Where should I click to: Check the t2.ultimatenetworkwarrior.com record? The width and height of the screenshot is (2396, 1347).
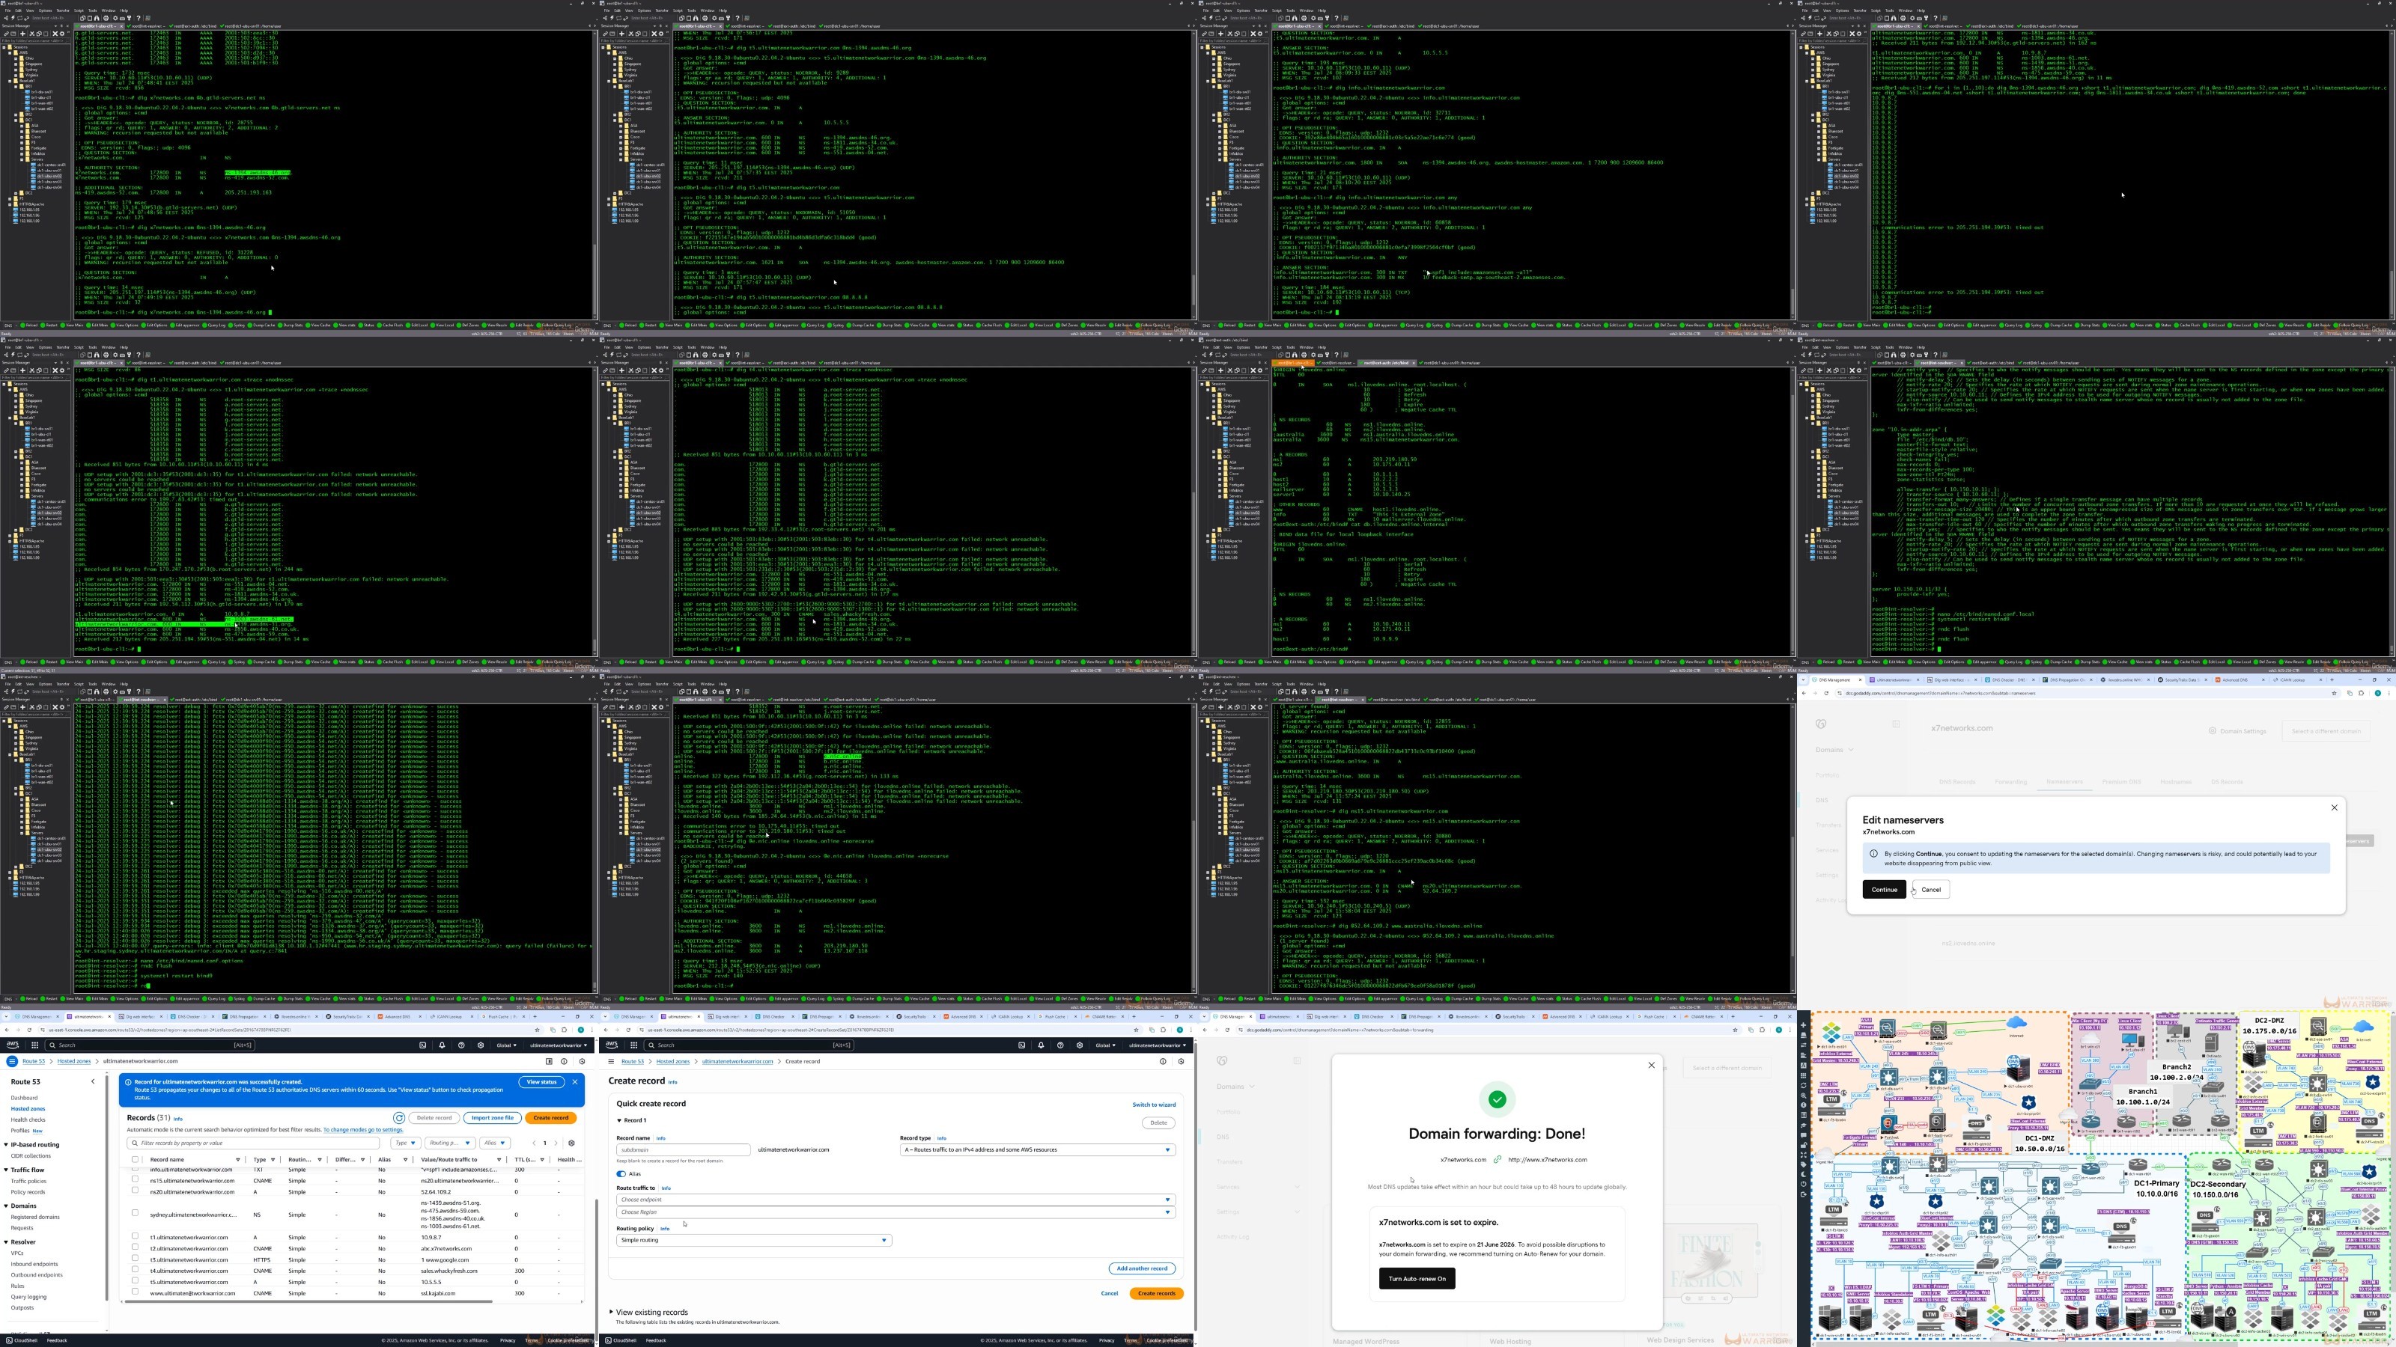pyautogui.click(x=135, y=1247)
